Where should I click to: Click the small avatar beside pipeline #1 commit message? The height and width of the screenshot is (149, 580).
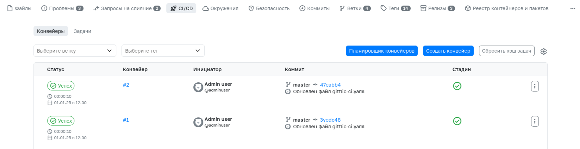(x=288, y=127)
